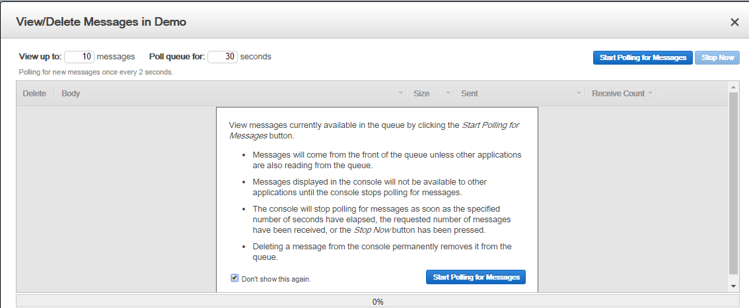
Task: Click the scrollbar up arrow icon
Action: (x=734, y=87)
